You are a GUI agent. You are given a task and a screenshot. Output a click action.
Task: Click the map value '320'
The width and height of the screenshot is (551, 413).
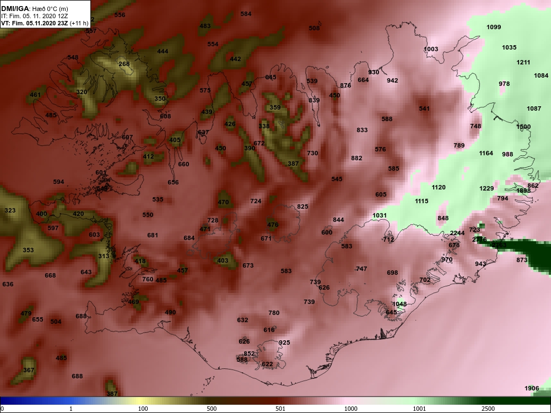(82, 92)
